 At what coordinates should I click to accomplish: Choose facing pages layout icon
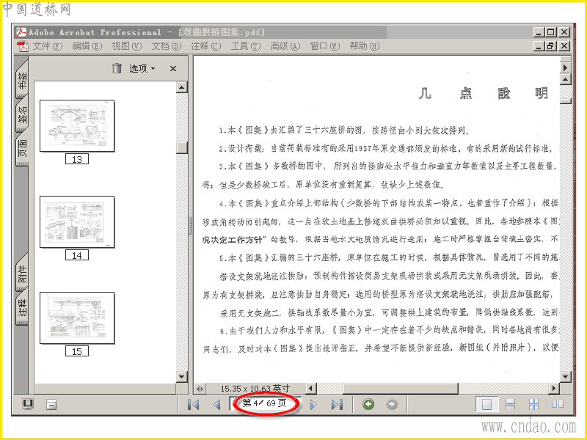coord(558,404)
